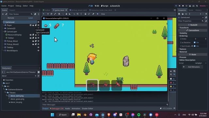Switch scene tree to Remote
This screenshot has height=118, width=209.
11,18
